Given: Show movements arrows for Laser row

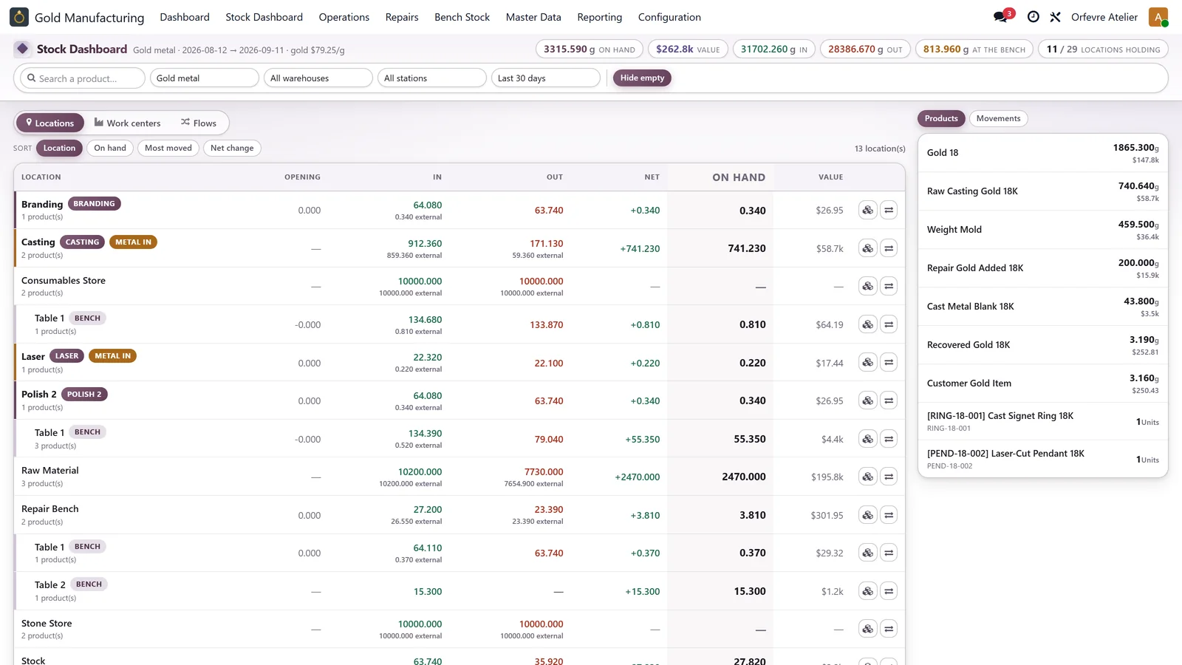Looking at the screenshot, I should [x=889, y=362].
